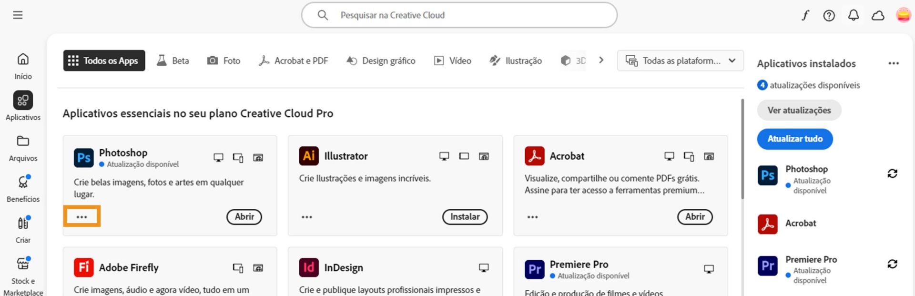Click the Ver atualizações button
Image resolution: width=915 pixels, height=296 pixels.
(x=799, y=110)
